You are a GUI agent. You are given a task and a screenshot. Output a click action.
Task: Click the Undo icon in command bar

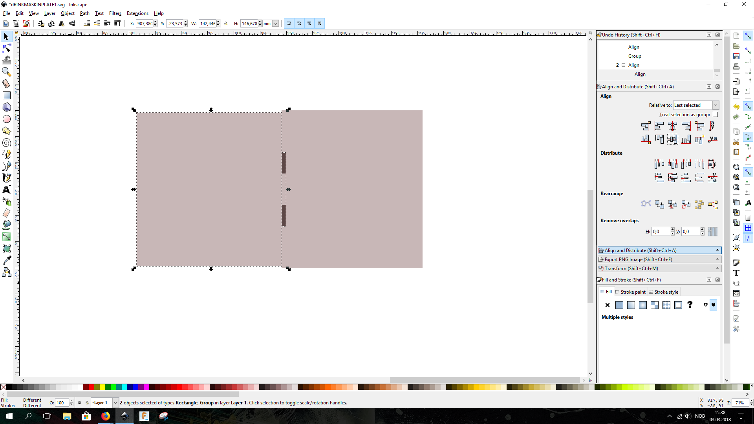[736, 107]
